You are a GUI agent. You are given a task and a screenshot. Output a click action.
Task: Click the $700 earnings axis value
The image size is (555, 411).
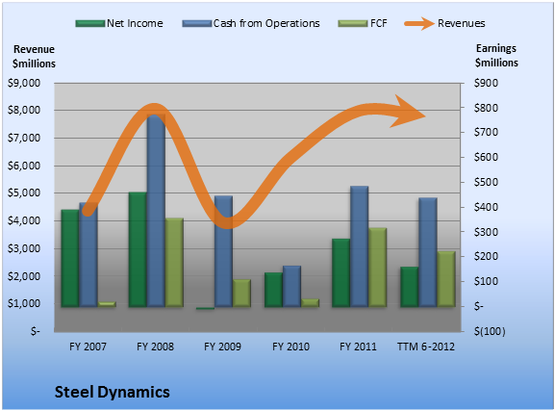point(486,132)
